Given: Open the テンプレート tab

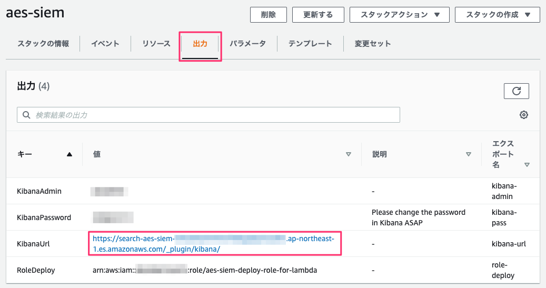Looking at the screenshot, I should [x=310, y=44].
